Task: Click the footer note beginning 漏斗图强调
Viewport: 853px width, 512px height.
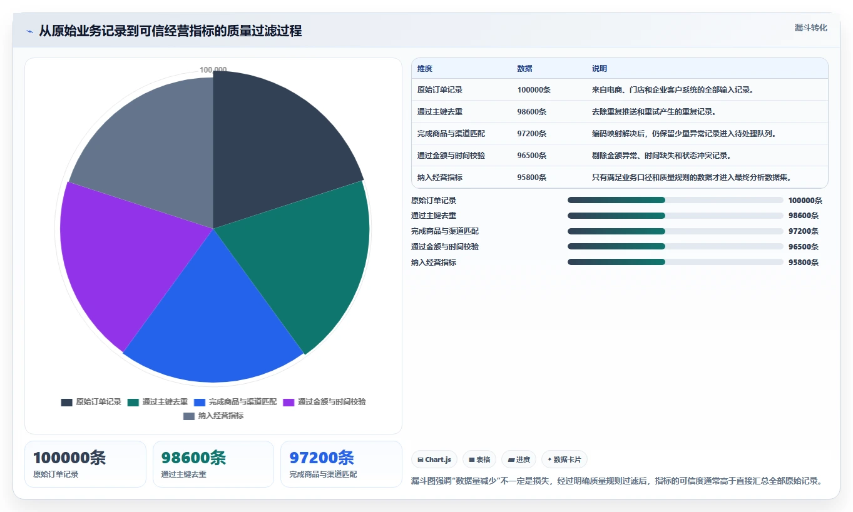Action: click(616, 481)
